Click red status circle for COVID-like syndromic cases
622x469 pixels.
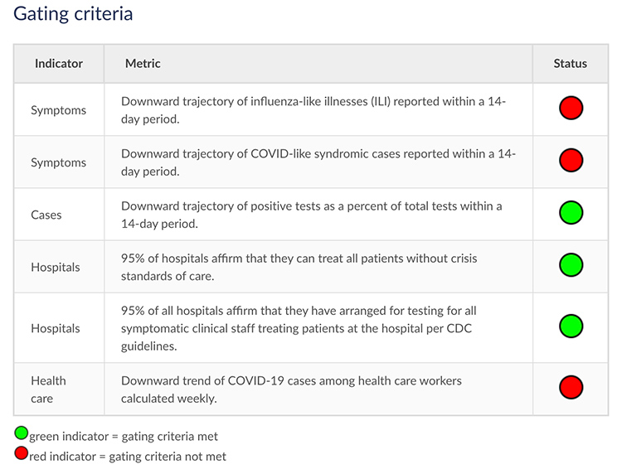coord(571,160)
